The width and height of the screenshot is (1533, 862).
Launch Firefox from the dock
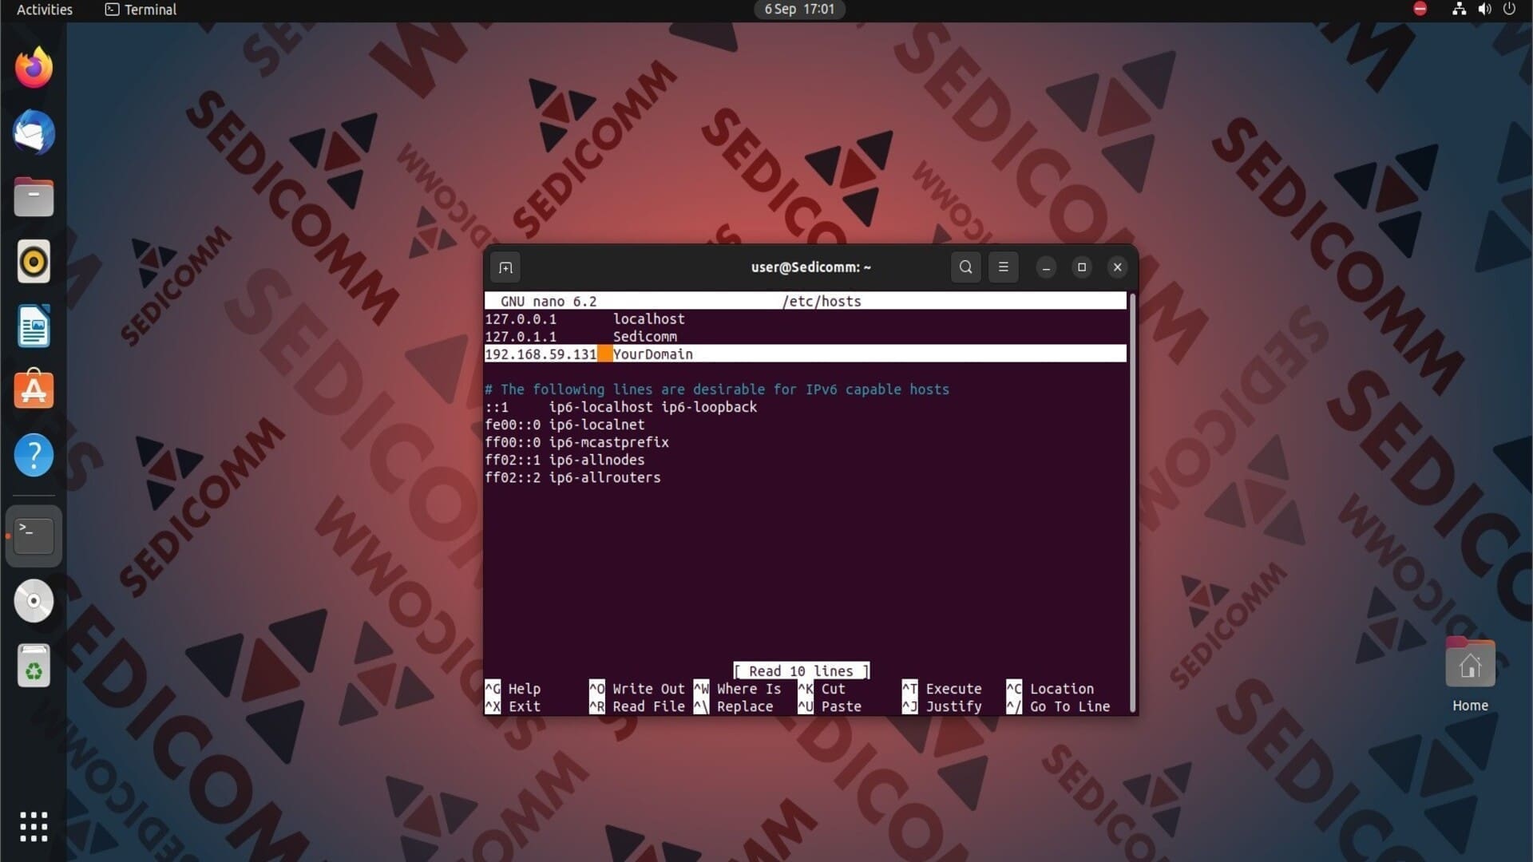pos(34,68)
